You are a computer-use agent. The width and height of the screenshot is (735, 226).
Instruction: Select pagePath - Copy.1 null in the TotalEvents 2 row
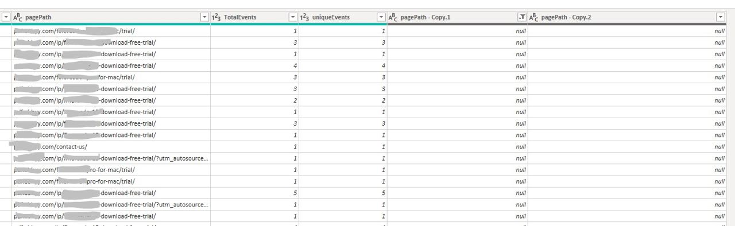coord(458,100)
